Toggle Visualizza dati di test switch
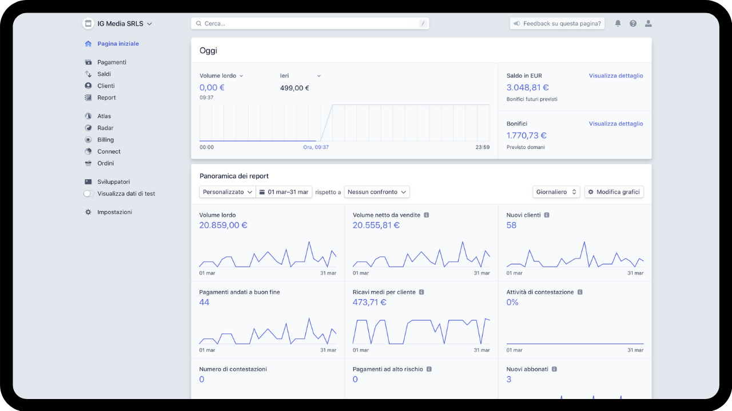 89,194
